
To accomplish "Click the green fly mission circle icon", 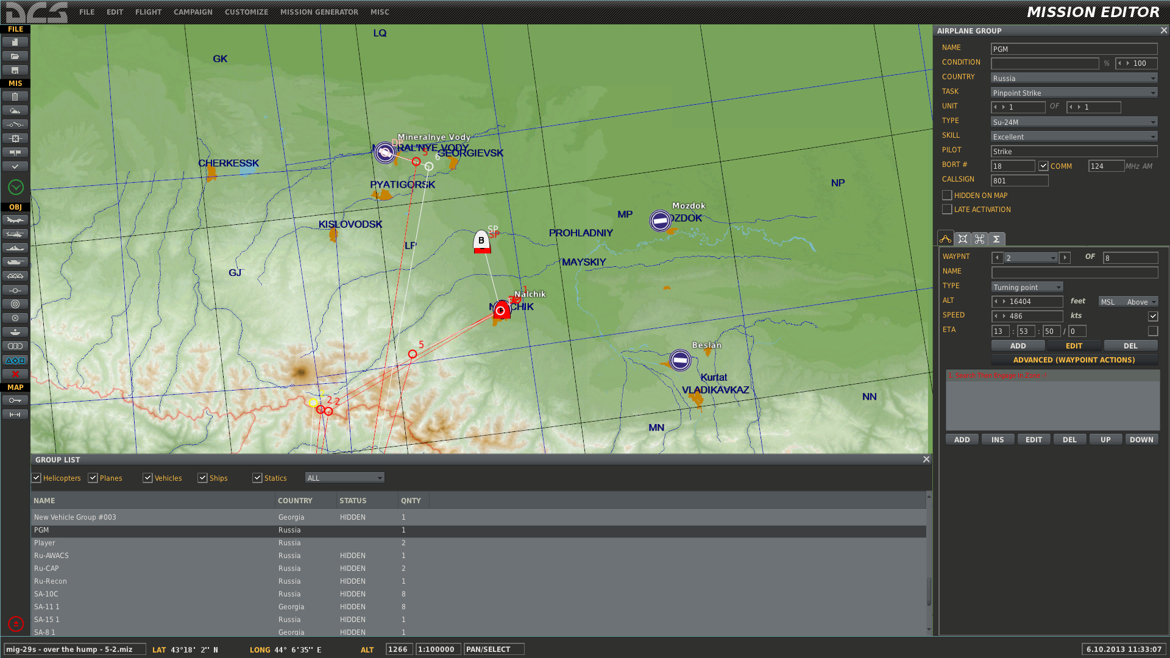I will [16, 187].
